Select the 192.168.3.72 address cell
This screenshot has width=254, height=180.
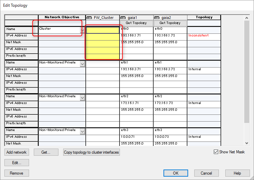pyautogui.click(x=170, y=71)
